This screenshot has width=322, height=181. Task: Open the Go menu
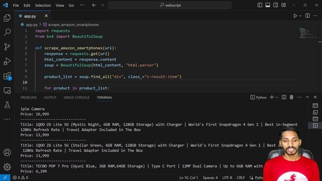[71, 6]
